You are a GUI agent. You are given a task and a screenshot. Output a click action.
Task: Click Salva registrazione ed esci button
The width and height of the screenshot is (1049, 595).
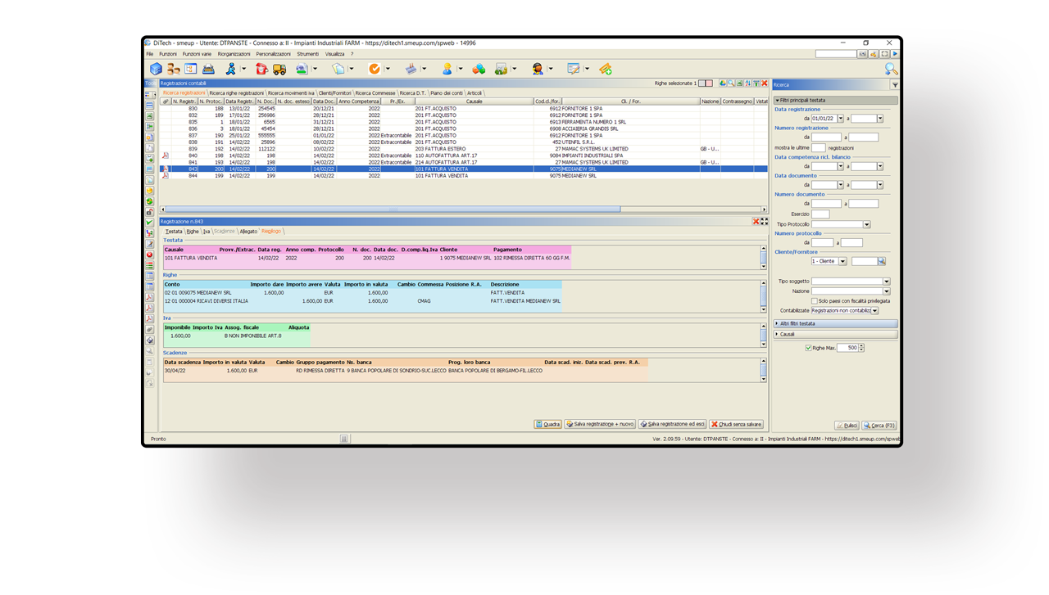click(x=672, y=424)
